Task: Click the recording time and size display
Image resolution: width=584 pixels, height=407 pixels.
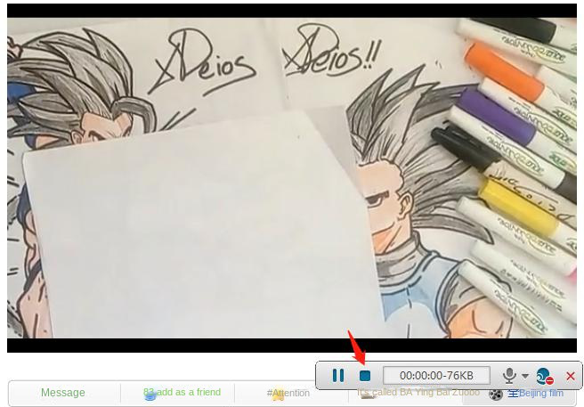Action: point(436,375)
